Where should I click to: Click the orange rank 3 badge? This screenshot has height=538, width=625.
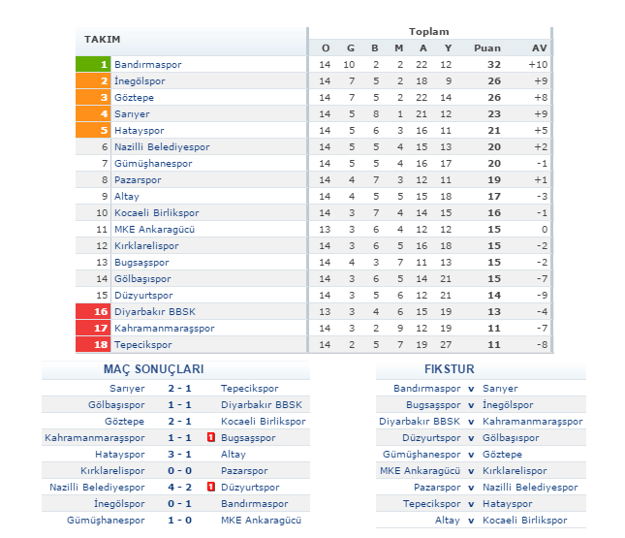[x=94, y=97]
